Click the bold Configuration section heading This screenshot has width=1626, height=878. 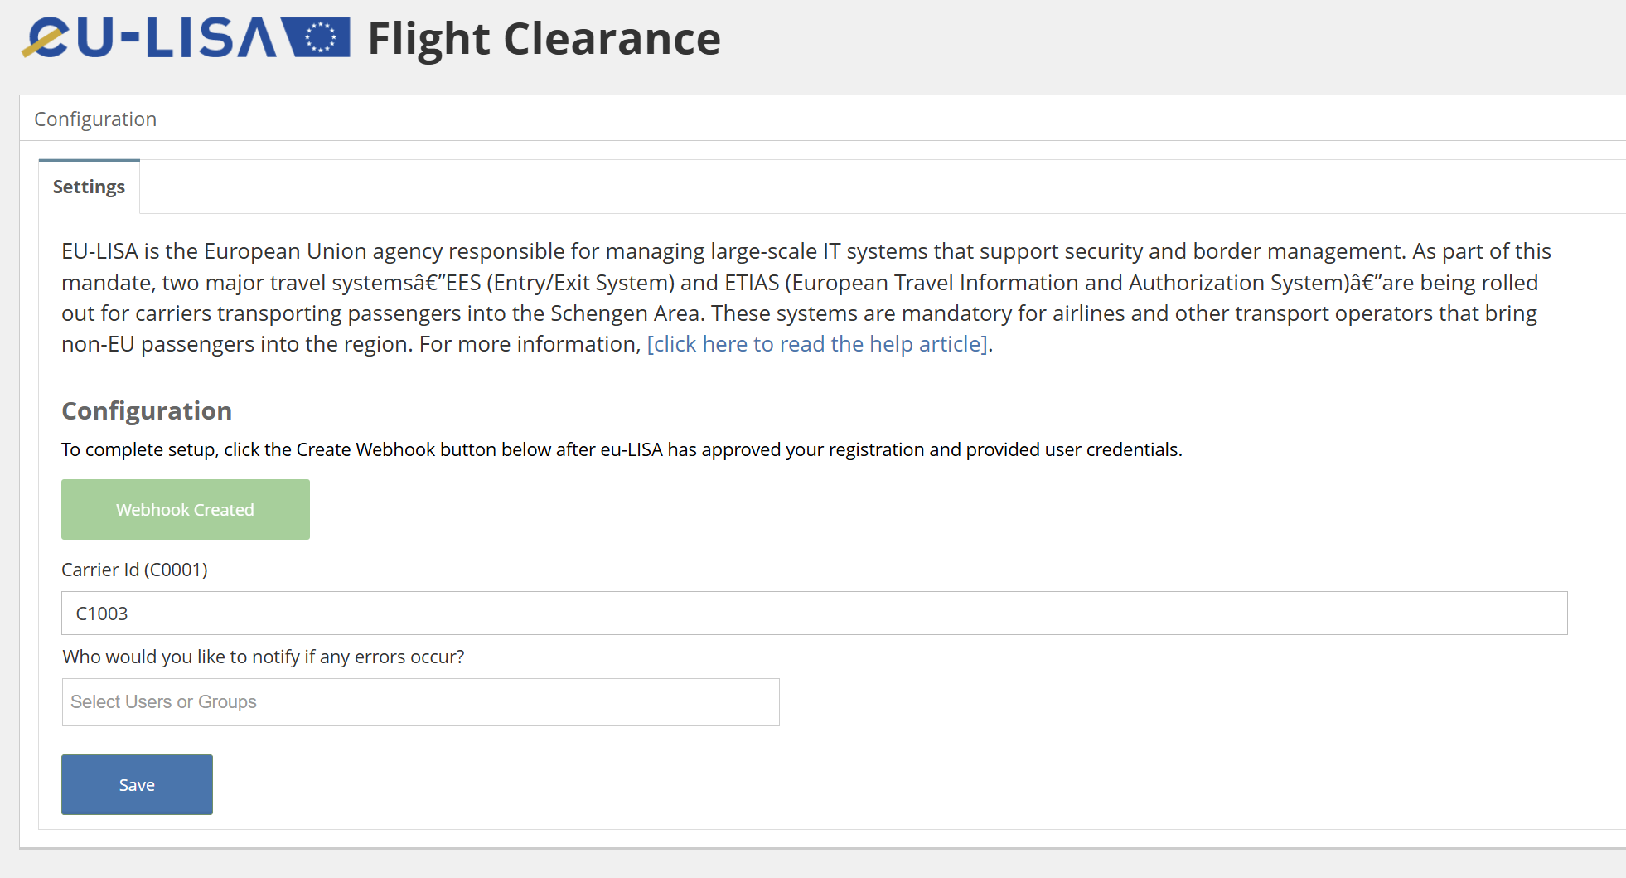click(x=147, y=411)
